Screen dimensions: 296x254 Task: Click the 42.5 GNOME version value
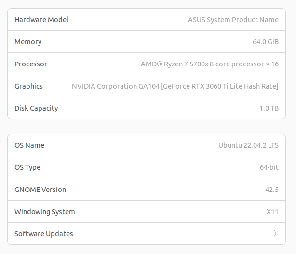[272, 190]
